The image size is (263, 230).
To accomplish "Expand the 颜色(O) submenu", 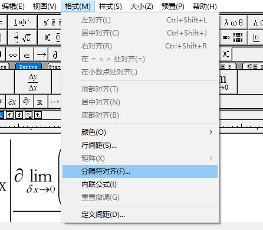I will (x=140, y=132).
